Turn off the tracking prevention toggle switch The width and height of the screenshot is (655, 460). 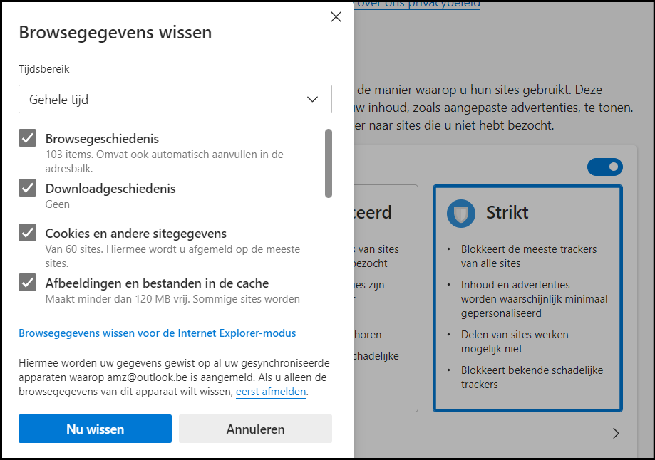(x=604, y=167)
